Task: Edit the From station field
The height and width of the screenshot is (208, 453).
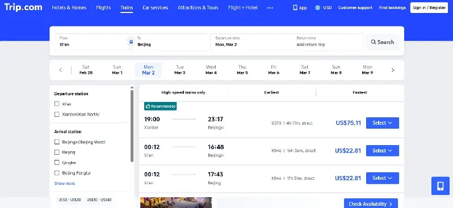Action: [x=92, y=42]
